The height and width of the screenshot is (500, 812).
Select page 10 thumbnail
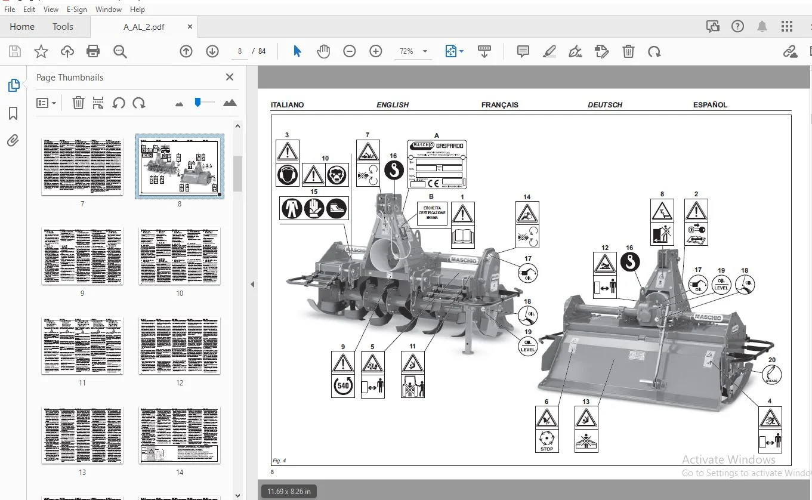coord(180,256)
